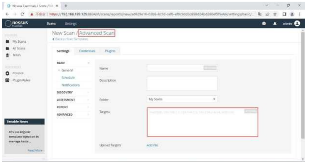Open the browser profile icon
The height and width of the screenshot is (166, 312).
point(292,14)
